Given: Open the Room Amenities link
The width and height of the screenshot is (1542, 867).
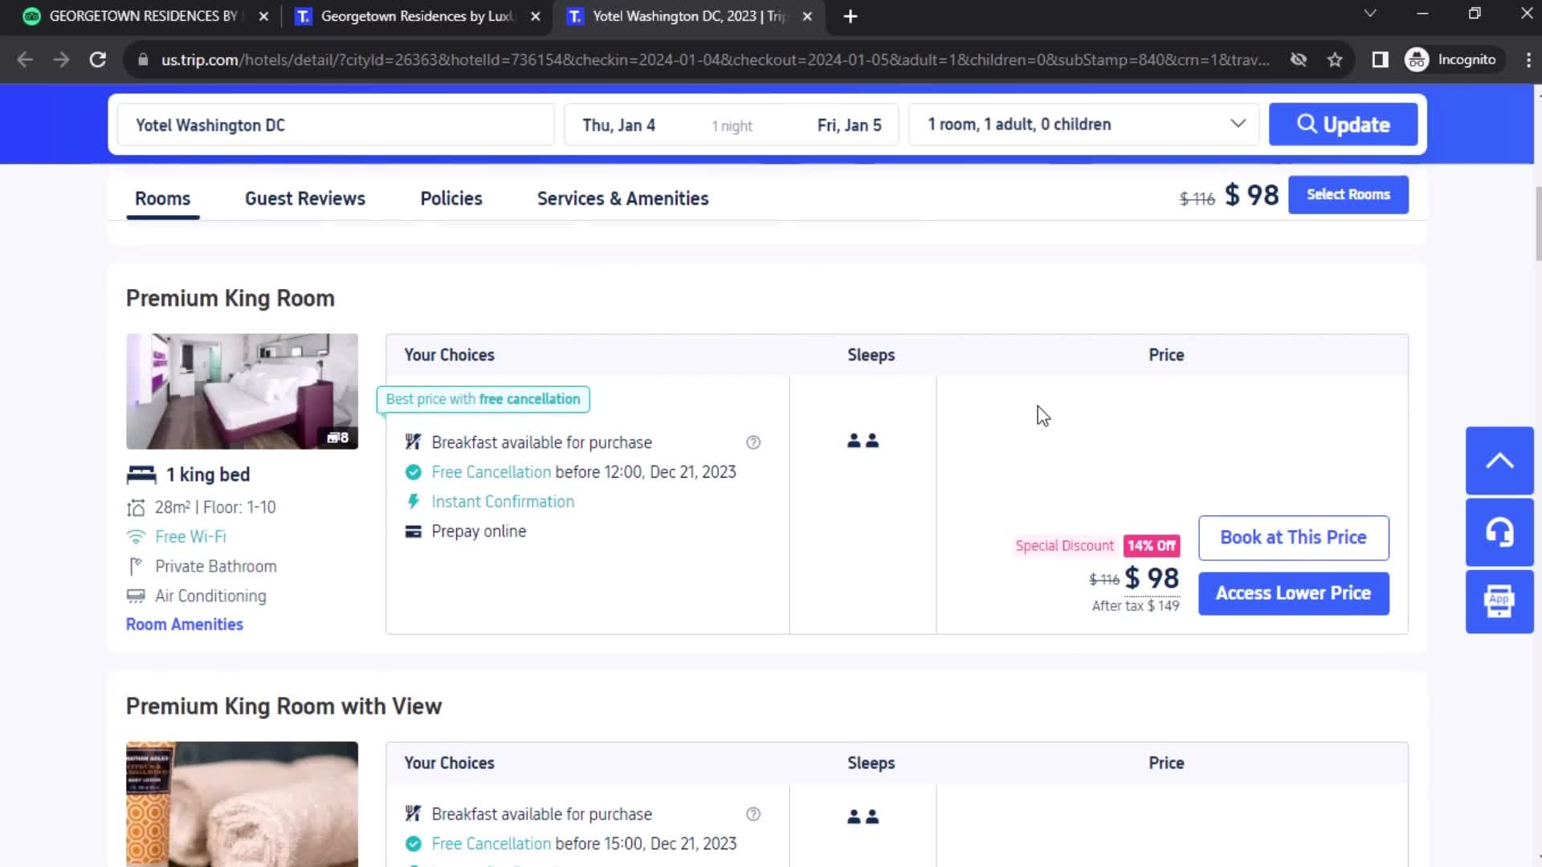Looking at the screenshot, I should click(184, 625).
